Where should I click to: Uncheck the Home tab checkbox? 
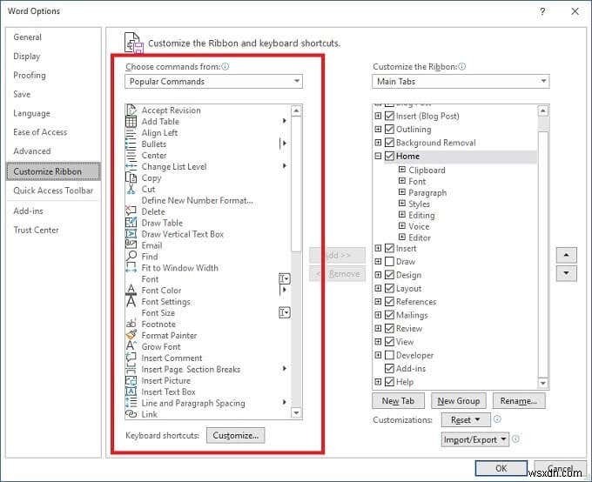(x=390, y=156)
